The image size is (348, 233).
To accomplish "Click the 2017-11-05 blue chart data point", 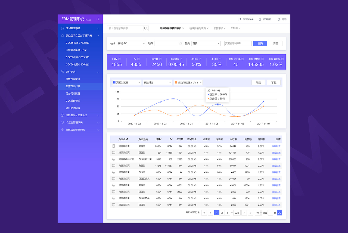I will [x=218, y=104].
